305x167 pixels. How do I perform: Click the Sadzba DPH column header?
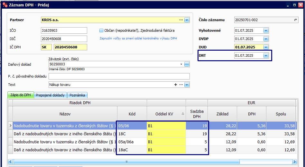[197, 113]
